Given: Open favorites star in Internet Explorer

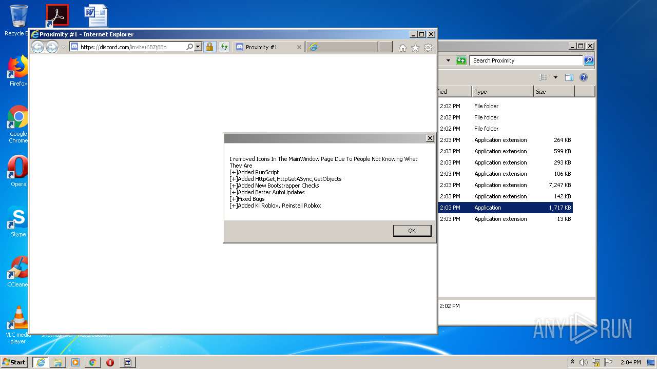Looking at the screenshot, I should tap(415, 48).
